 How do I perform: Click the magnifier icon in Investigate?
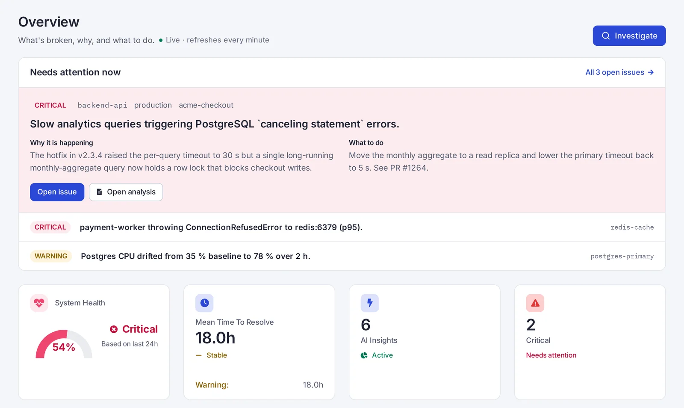click(605, 36)
